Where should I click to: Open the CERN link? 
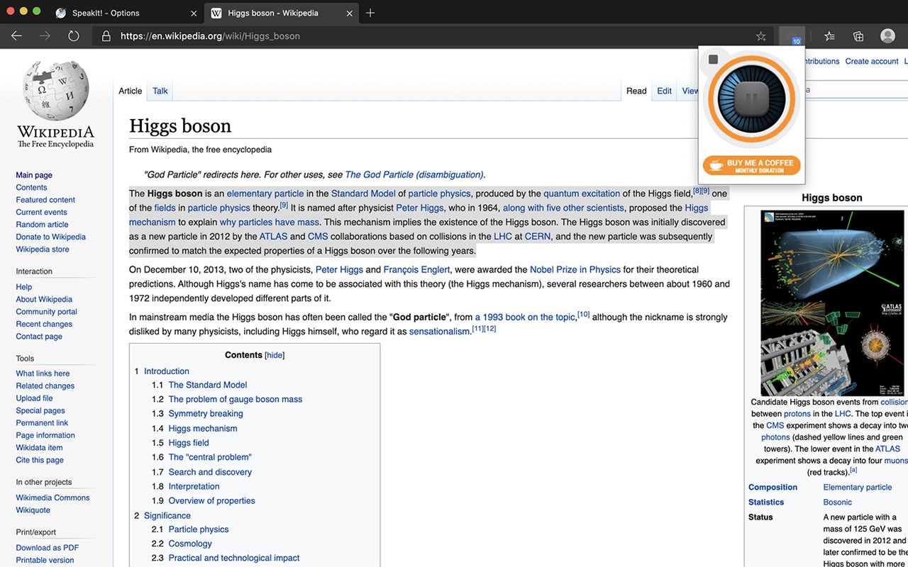538,236
